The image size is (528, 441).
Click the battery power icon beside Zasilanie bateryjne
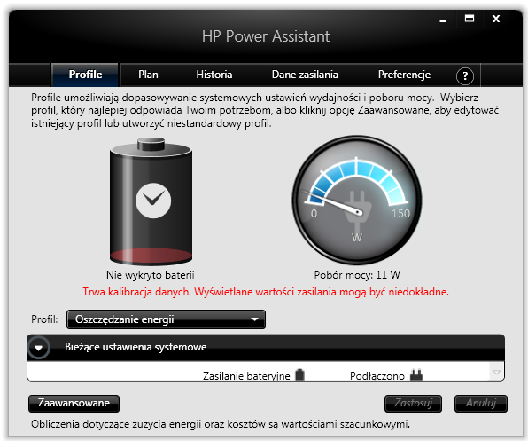299,375
